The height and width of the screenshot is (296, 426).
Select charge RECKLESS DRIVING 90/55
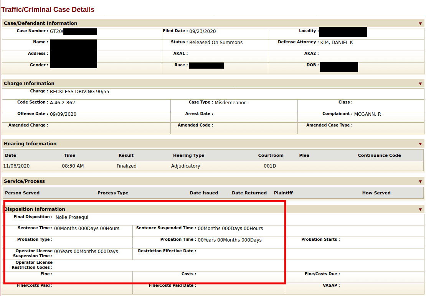pyautogui.click(x=79, y=92)
